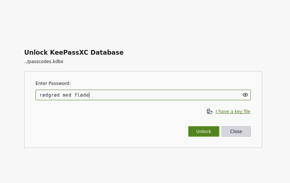The width and height of the screenshot is (290, 183).
Task: Toggle password visibility with the eye icon
Action: pyautogui.click(x=245, y=95)
